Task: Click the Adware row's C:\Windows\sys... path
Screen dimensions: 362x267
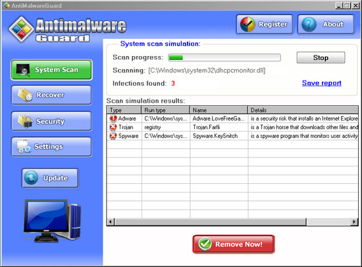Action: [x=165, y=119]
